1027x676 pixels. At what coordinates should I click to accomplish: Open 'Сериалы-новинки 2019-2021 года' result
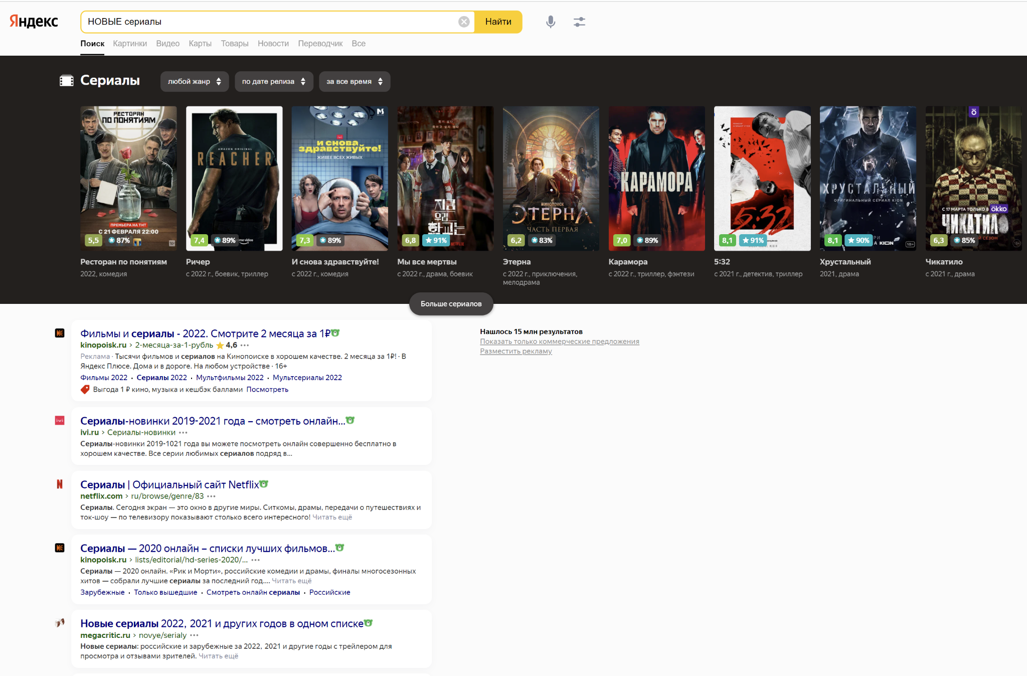pos(213,421)
